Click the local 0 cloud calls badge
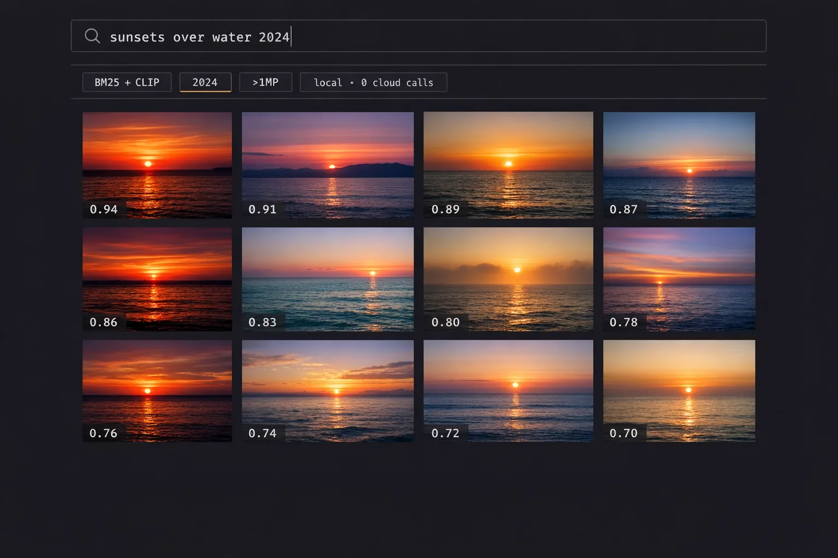Viewport: 838px width, 558px height. (374, 82)
